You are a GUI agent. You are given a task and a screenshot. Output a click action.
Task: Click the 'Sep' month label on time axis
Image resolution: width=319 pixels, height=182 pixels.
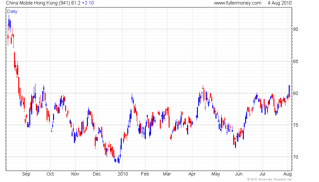(x=26, y=174)
